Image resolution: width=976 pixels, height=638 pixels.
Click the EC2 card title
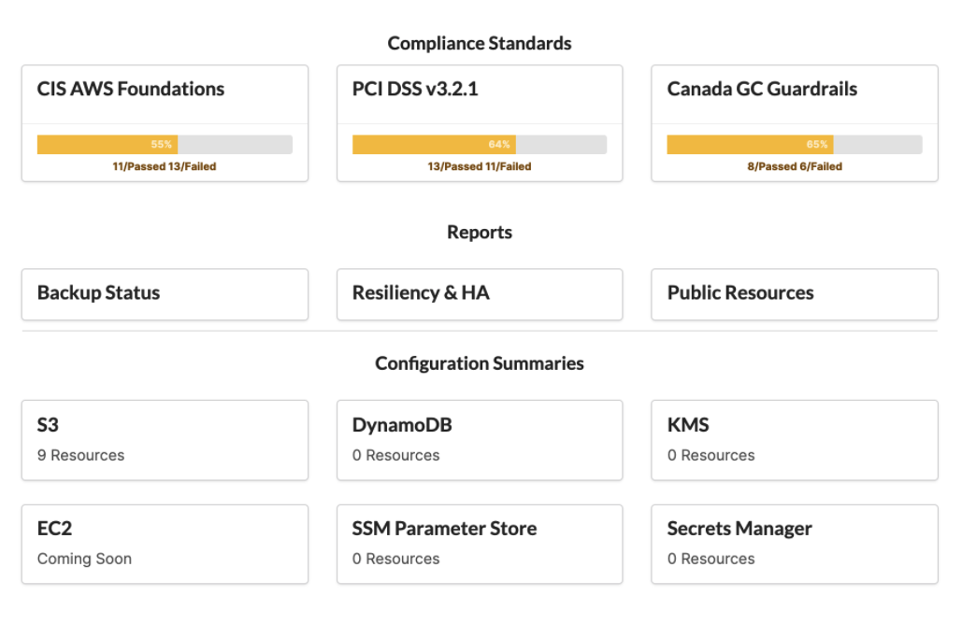pos(54,529)
